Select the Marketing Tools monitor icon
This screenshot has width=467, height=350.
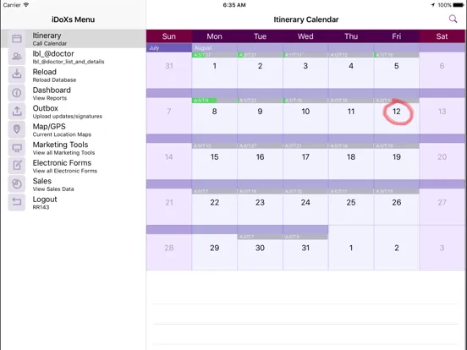pyautogui.click(x=17, y=148)
